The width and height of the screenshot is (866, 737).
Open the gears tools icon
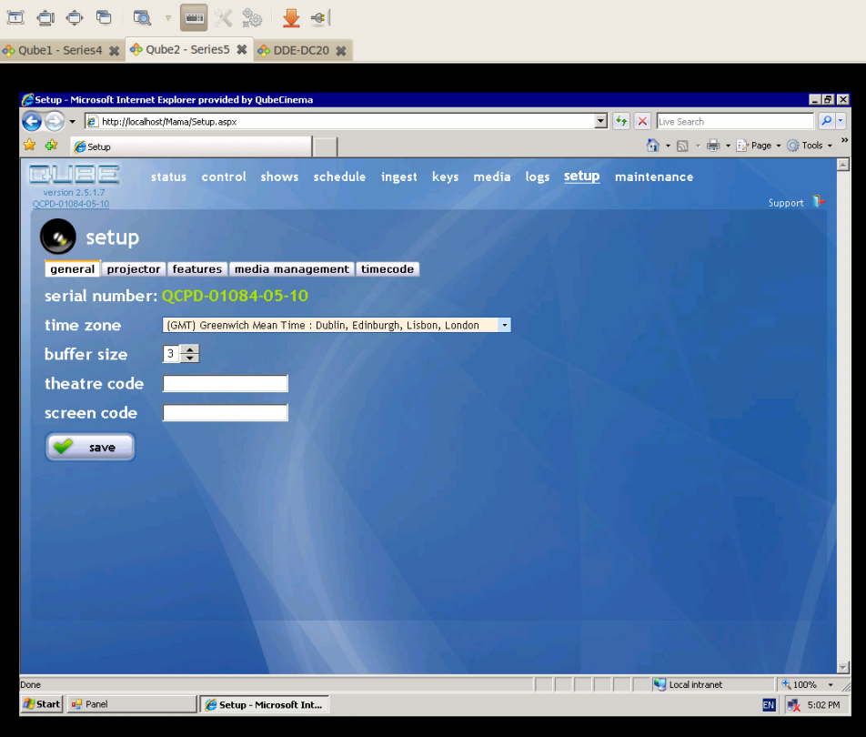click(252, 17)
